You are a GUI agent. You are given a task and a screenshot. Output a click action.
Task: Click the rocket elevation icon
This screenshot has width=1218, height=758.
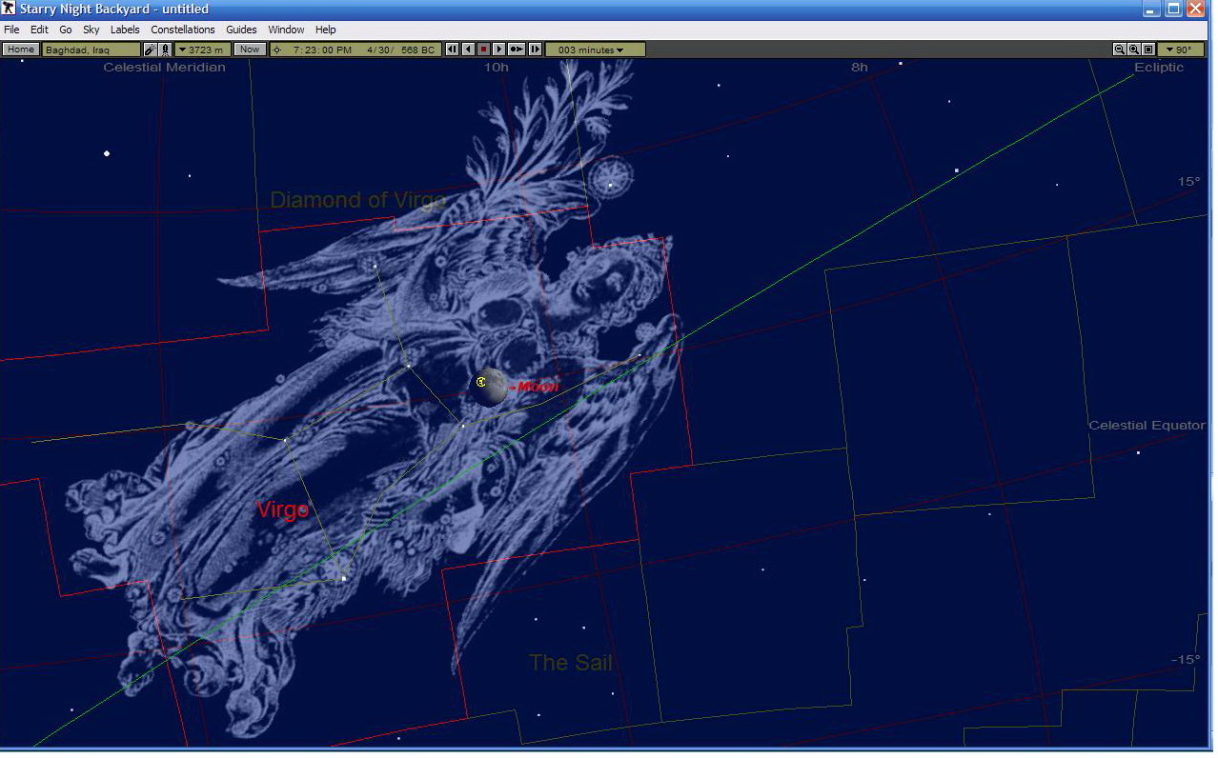[x=165, y=50]
